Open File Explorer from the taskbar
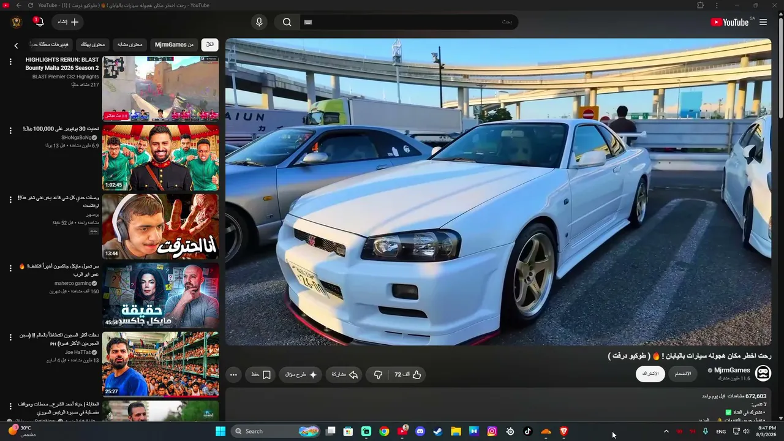Image resolution: width=784 pixels, height=441 pixels. tap(456, 431)
